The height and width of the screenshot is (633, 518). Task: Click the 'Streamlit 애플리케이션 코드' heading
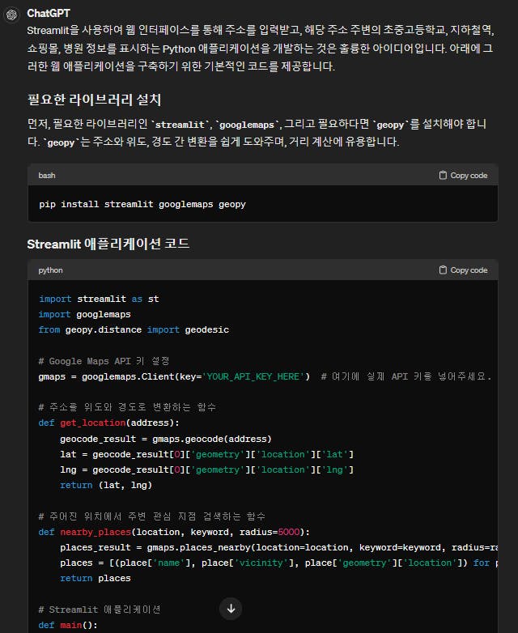108,244
